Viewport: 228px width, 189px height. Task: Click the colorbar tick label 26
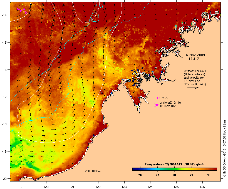140,175
